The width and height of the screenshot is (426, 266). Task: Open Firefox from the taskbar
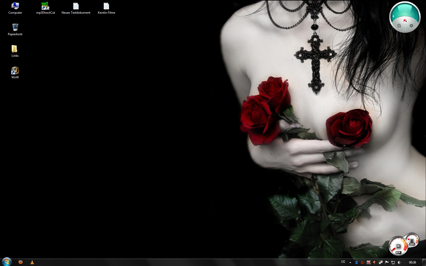point(21,262)
